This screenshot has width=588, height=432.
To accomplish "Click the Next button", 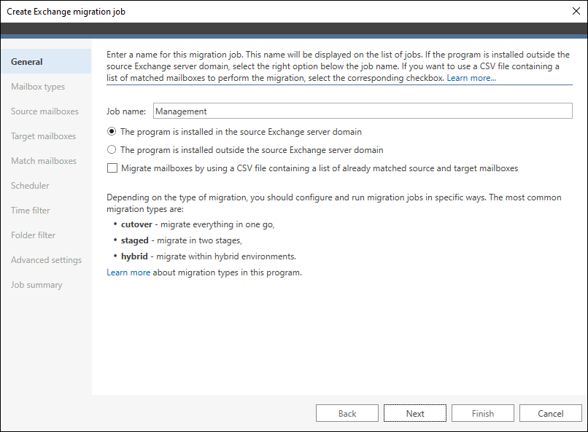I will (x=415, y=413).
